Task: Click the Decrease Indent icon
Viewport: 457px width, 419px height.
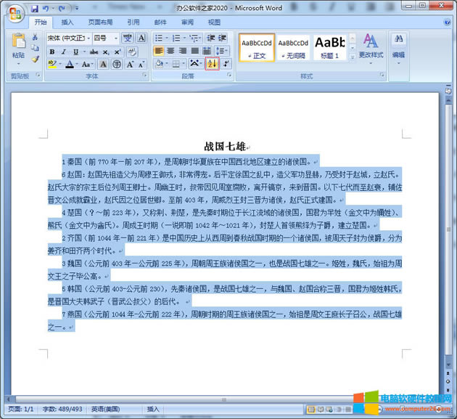Action: [x=210, y=38]
